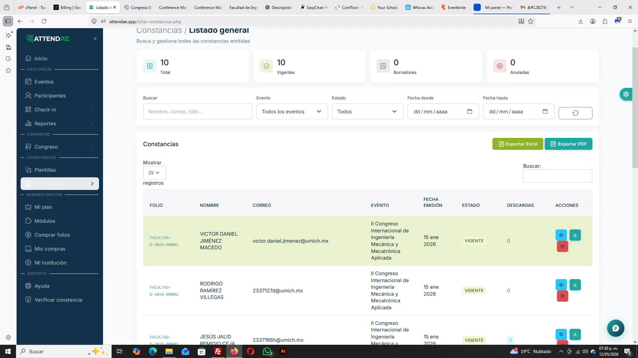The width and height of the screenshot is (638, 358).
Task: Click the page vertical scrollbar
Action: point(635,108)
